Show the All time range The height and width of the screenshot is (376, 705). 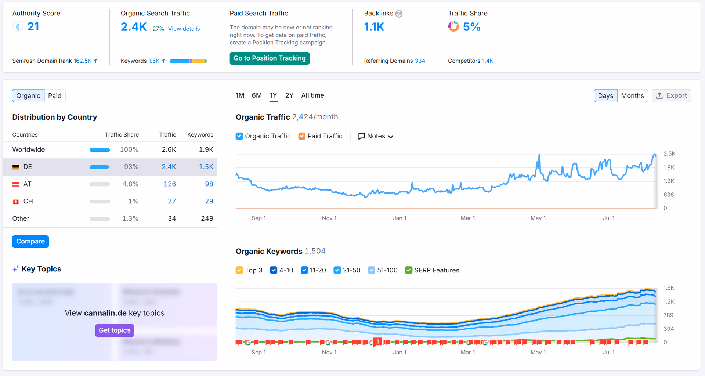point(312,95)
